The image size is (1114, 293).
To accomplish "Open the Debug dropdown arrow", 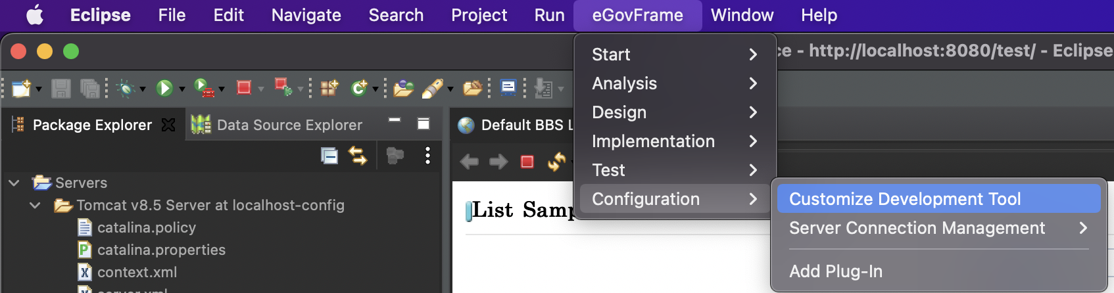I will point(142,89).
